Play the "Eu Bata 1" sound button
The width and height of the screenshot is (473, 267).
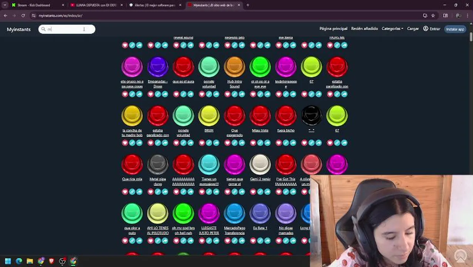(260, 214)
